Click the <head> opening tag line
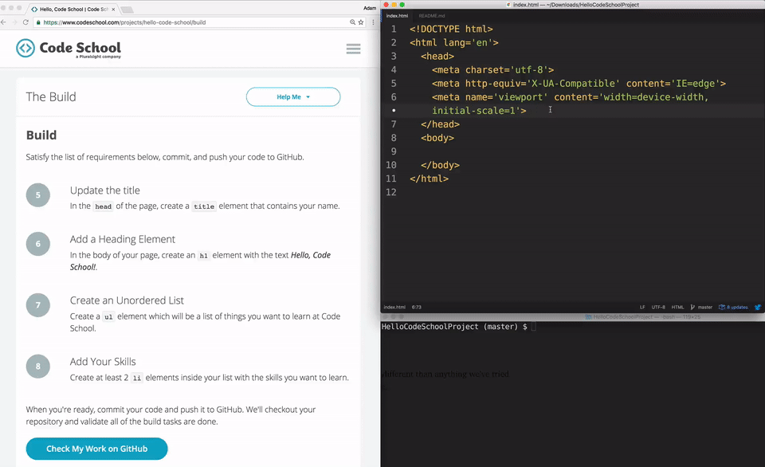 437,56
